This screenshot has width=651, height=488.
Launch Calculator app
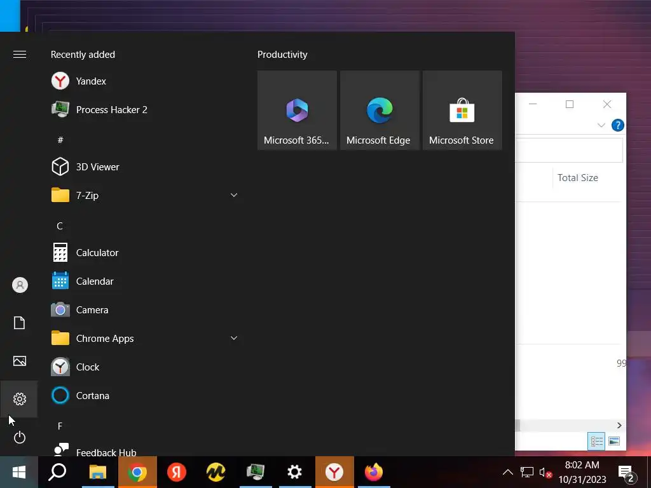coord(144,253)
